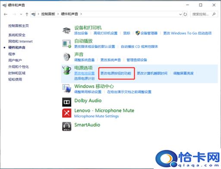The width and height of the screenshot is (221, 169).
Task: Expand chevron after 硬件和声音 in breadcrumb
Action: [81, 14]
